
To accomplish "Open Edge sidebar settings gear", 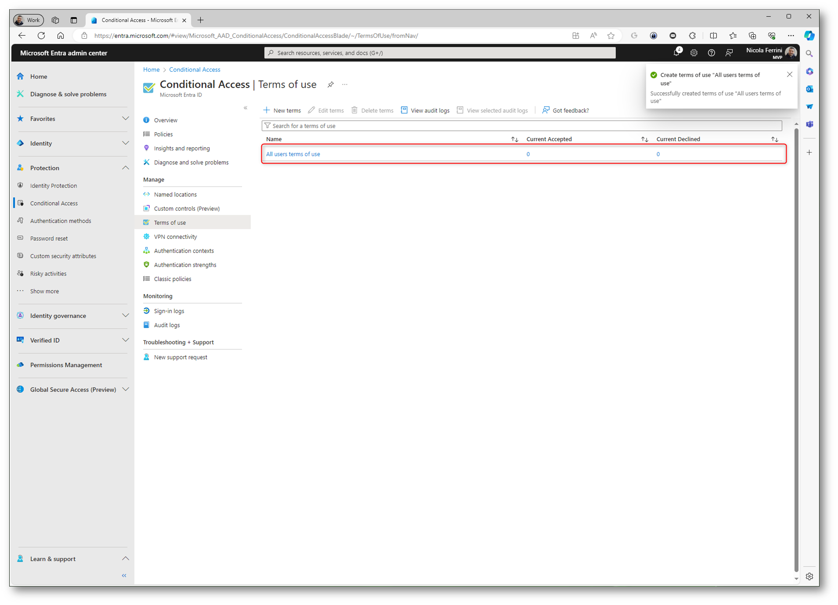I will coord(809,576).
